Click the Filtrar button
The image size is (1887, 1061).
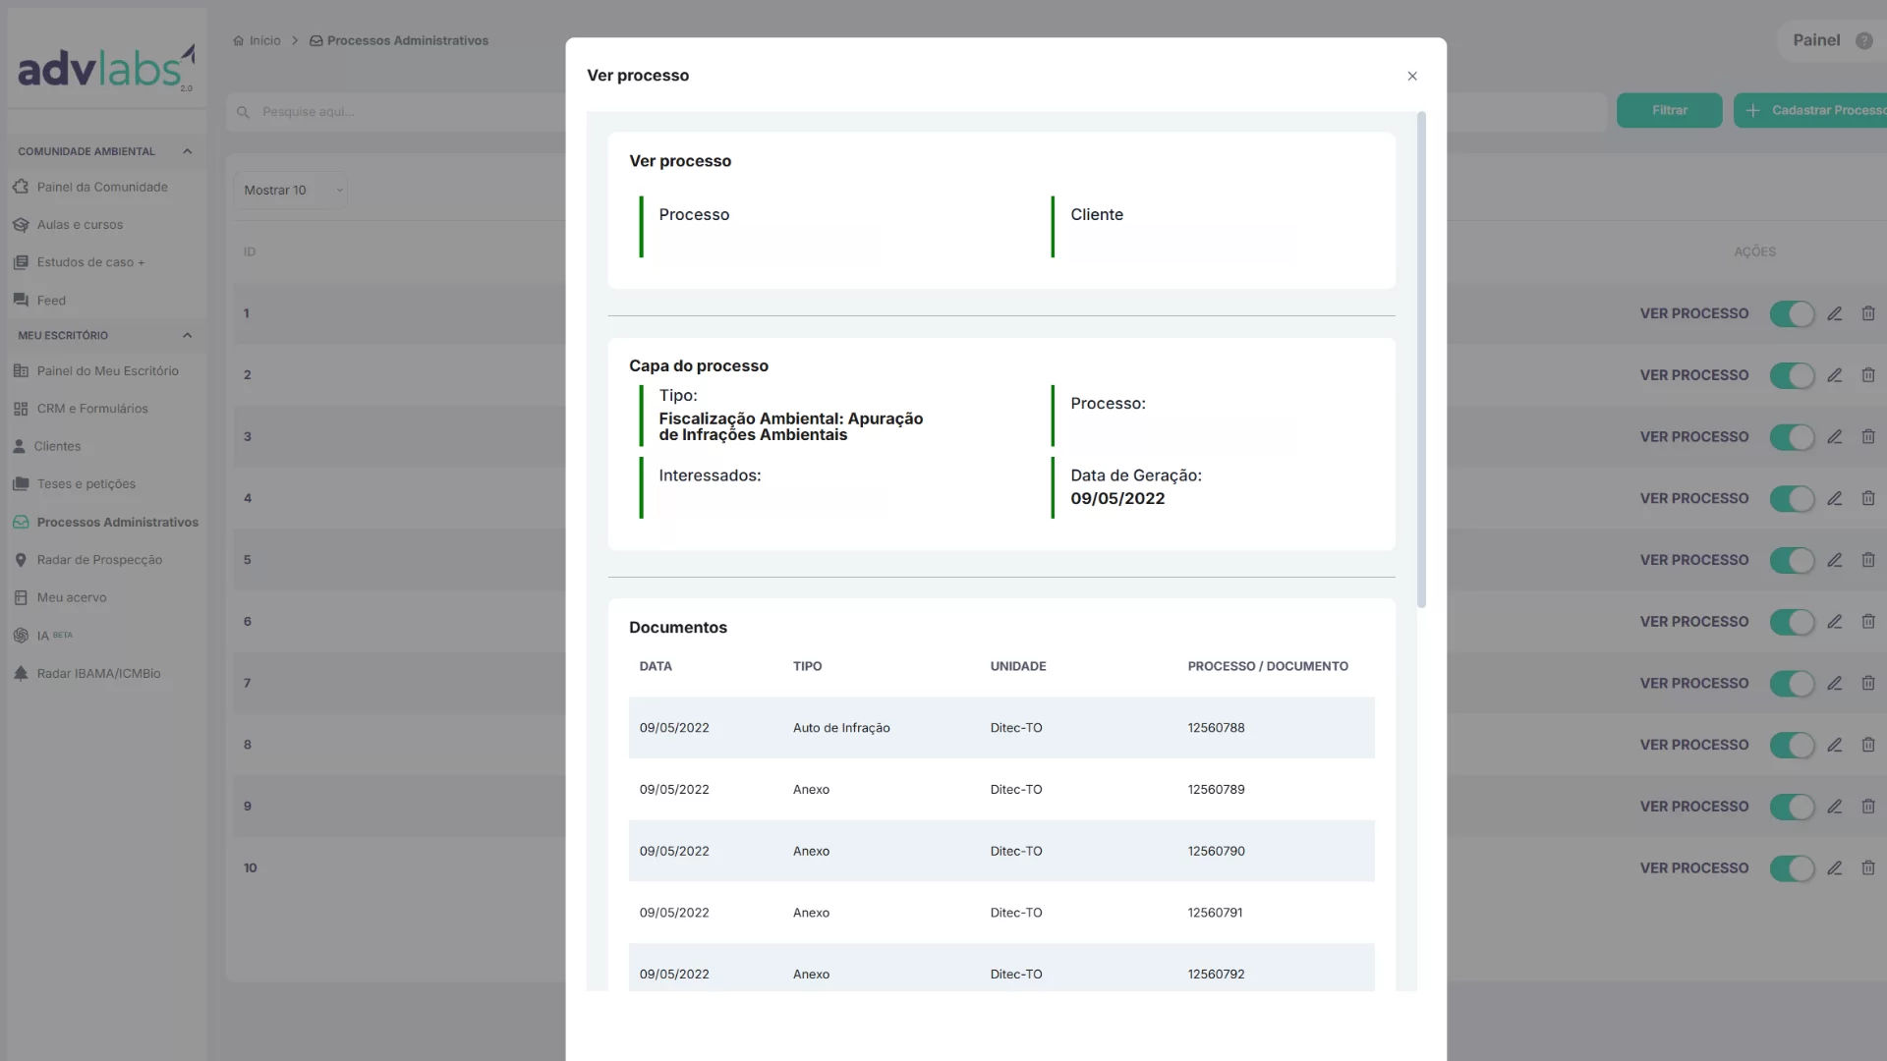point(1669,110)
